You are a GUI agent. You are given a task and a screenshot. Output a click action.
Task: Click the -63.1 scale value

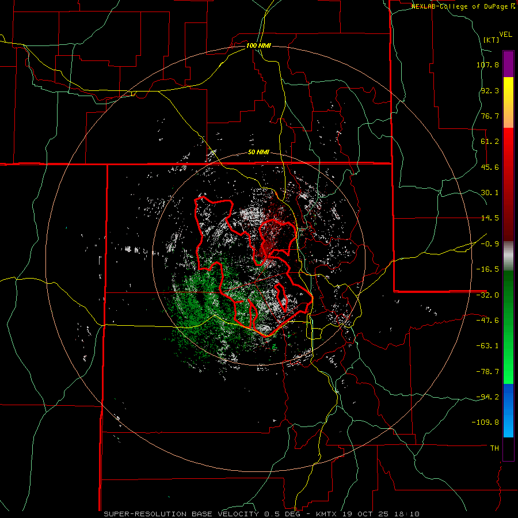(487, 346)
